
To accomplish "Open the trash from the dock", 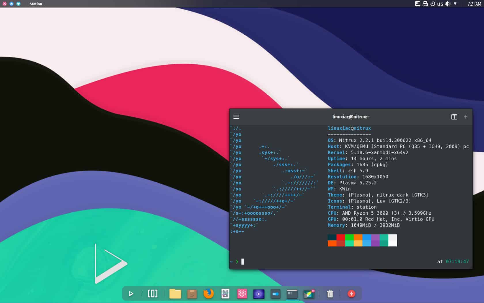I will pyautogui.click(x=330, y=294).
